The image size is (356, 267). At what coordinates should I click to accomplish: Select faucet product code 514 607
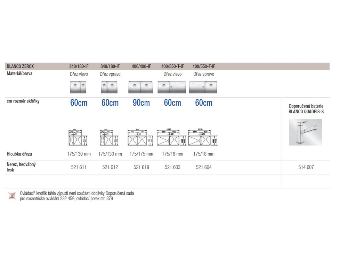[x=306, y=167]
